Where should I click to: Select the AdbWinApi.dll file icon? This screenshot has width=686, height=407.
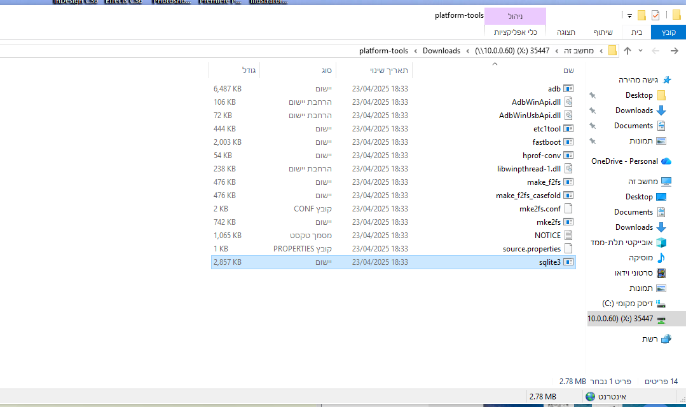tap(568, 102)
